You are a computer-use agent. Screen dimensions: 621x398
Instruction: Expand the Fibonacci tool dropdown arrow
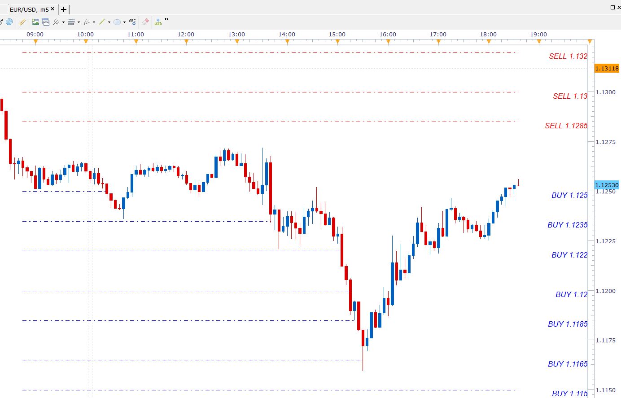79,22
